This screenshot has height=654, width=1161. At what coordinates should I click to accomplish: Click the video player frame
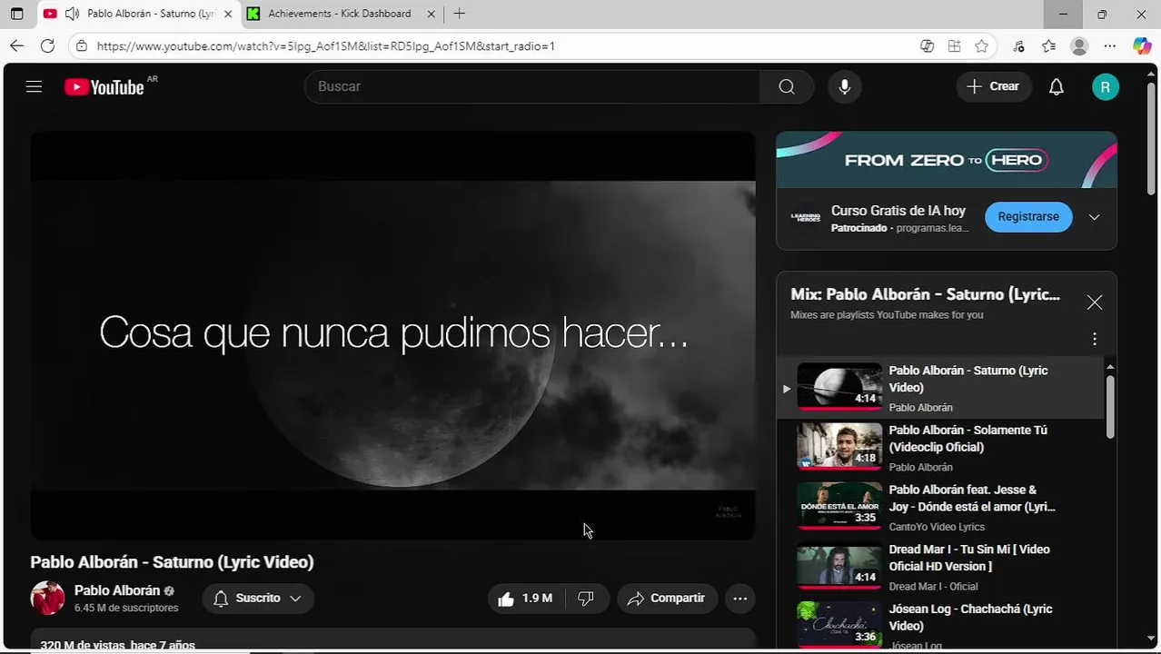coord(392,335)
